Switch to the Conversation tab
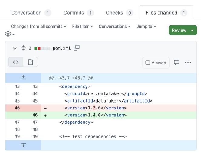 [31, 13]
